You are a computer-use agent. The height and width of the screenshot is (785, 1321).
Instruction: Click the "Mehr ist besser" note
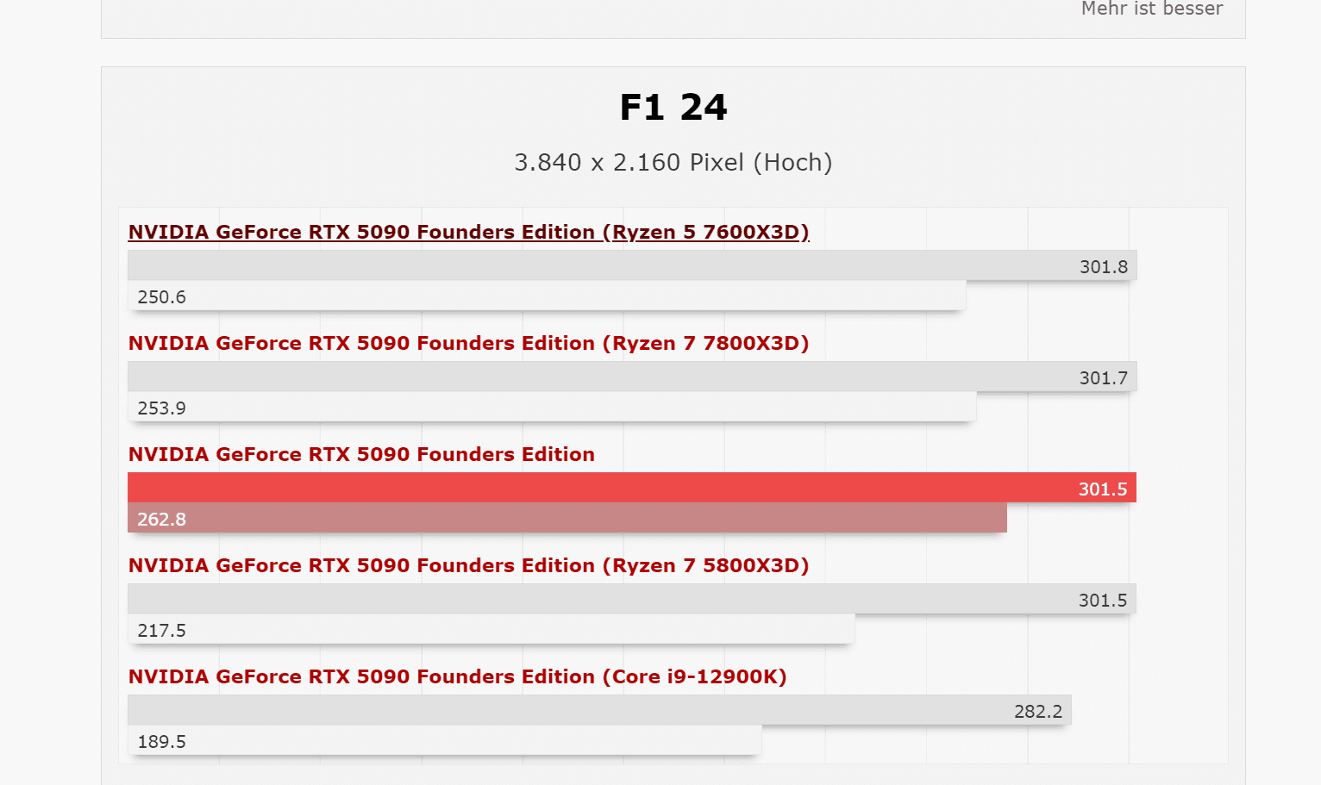point(1151,9)
